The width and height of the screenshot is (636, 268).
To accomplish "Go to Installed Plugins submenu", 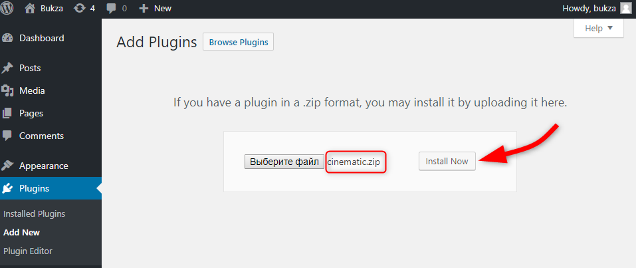I will [x=34, y=213].
